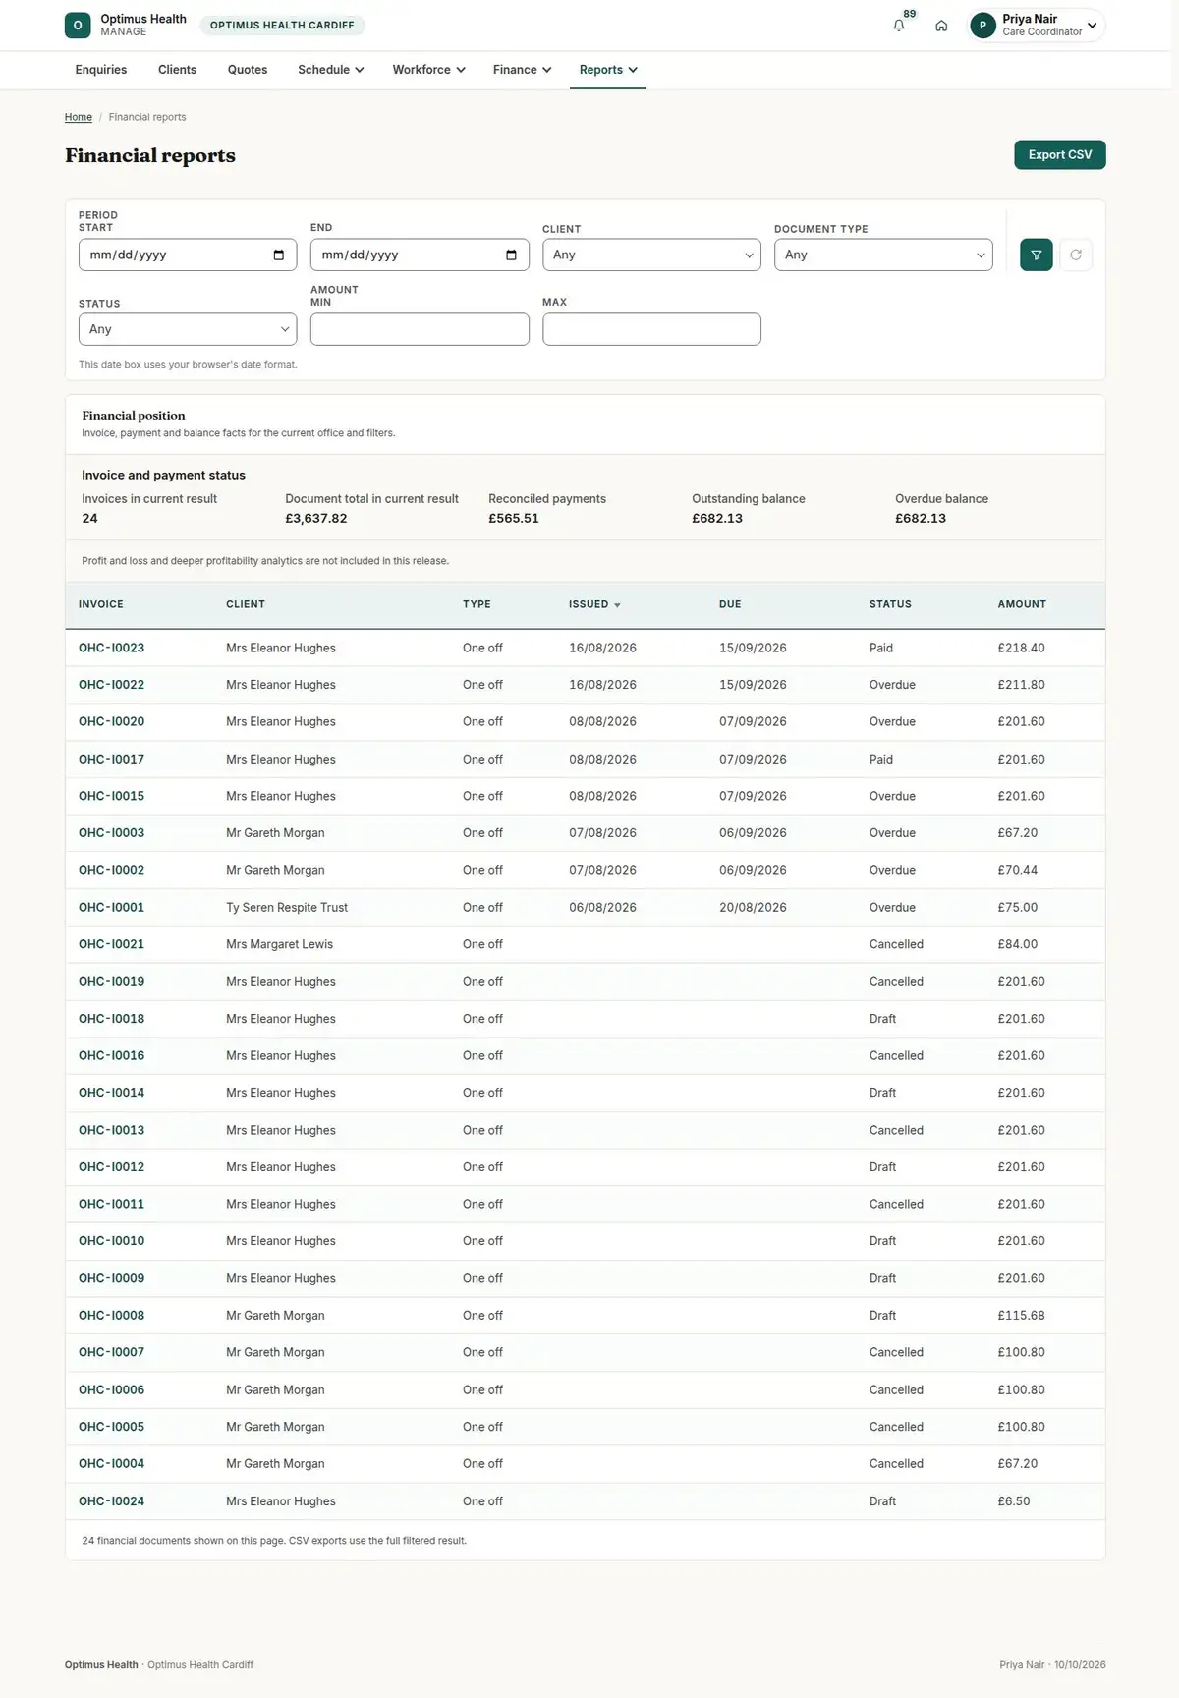Expand the Schedule menu
Viewport: 1179px width, 1698px height.
coord(331,70)
